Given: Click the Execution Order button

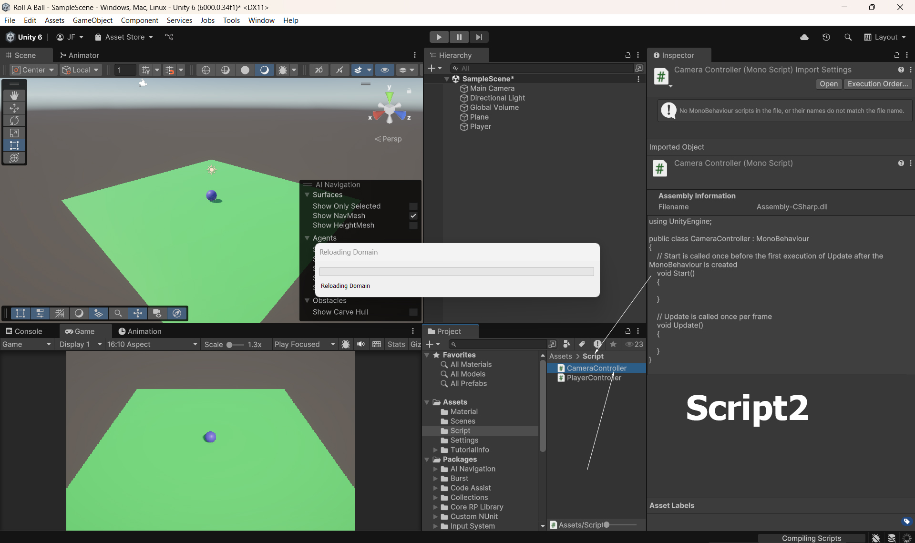Looking at the screenshot, I should 877,84.
